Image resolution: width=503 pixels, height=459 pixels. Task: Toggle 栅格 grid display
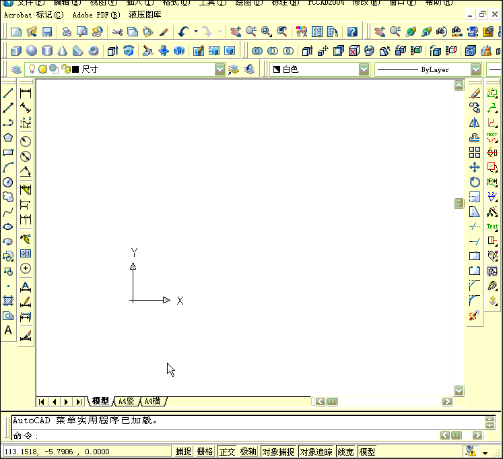(205, 452)
